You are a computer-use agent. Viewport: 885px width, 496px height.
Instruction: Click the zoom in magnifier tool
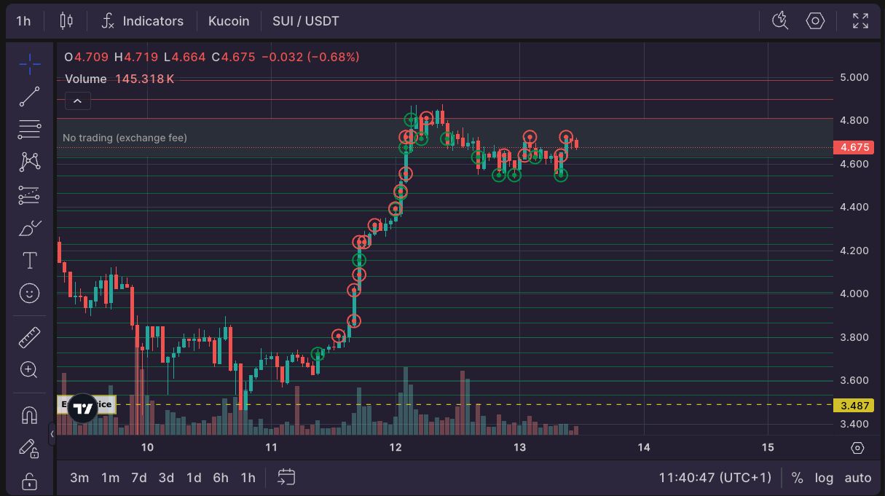29,370
